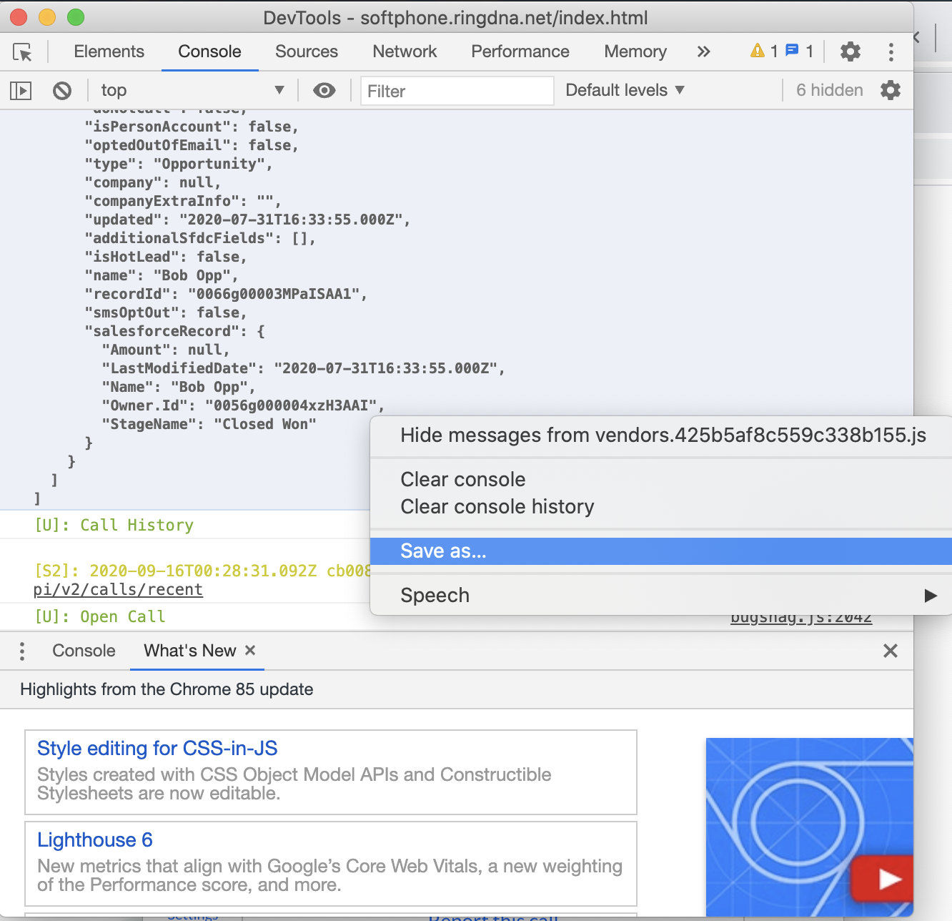Screen dimensions: 952x921
Task: Show more tabs with double chevron
Action: 703,51
